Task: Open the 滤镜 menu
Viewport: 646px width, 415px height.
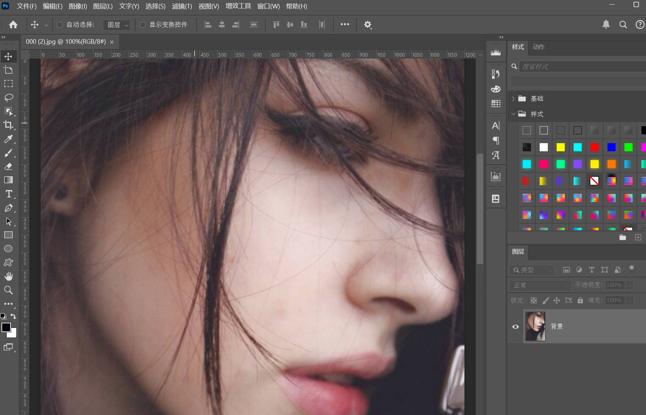Action: pos(182,6)
